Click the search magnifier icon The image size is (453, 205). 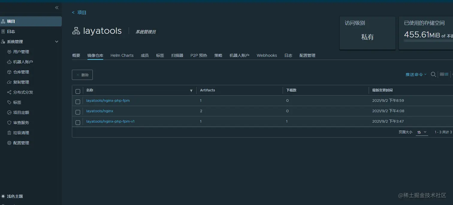pyautogui.click(x=433, y=74)
